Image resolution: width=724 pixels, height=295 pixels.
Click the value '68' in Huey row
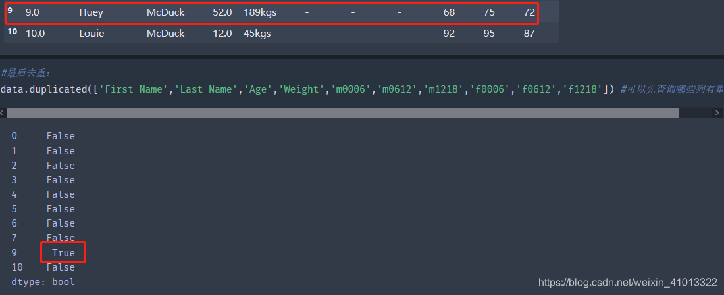tap(449, 12)
